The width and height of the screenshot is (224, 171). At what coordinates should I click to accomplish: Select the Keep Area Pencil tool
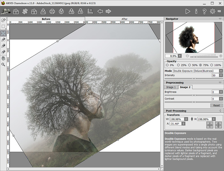tap(3, 40)
